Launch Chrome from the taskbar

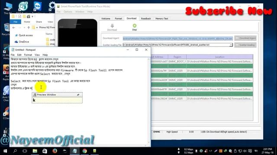coord(85,151)
